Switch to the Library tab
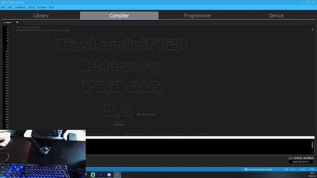The image size is (317, 178). click(x=41, y=15)
